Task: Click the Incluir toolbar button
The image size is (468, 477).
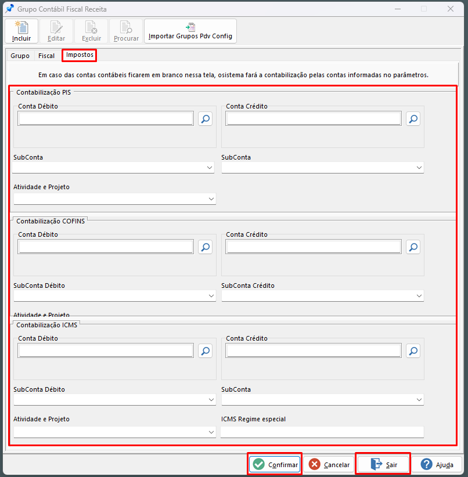Action: [x=21, y=31]
